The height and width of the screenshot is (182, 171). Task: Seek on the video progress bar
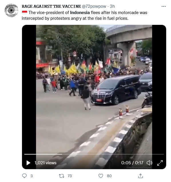tap(94, 154)
